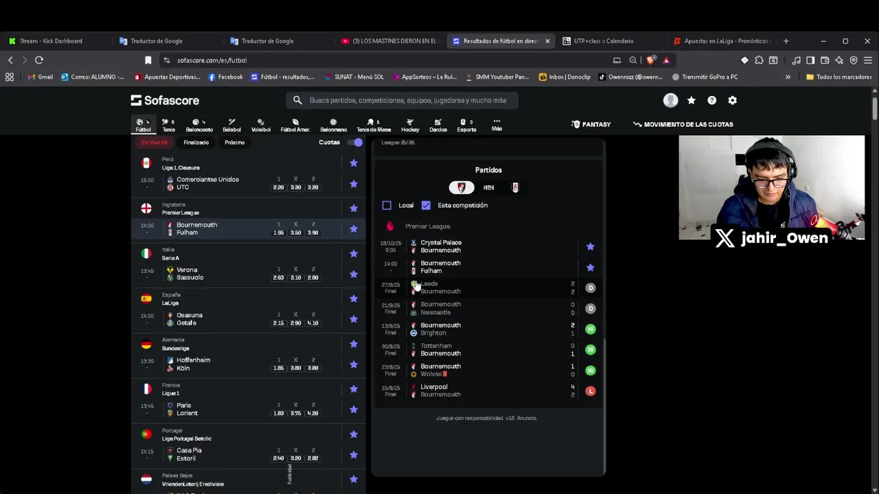Favorite the Osasuna vs Getafe match
The width and height of the screenshot is (879, 494).
click(354, 319)
